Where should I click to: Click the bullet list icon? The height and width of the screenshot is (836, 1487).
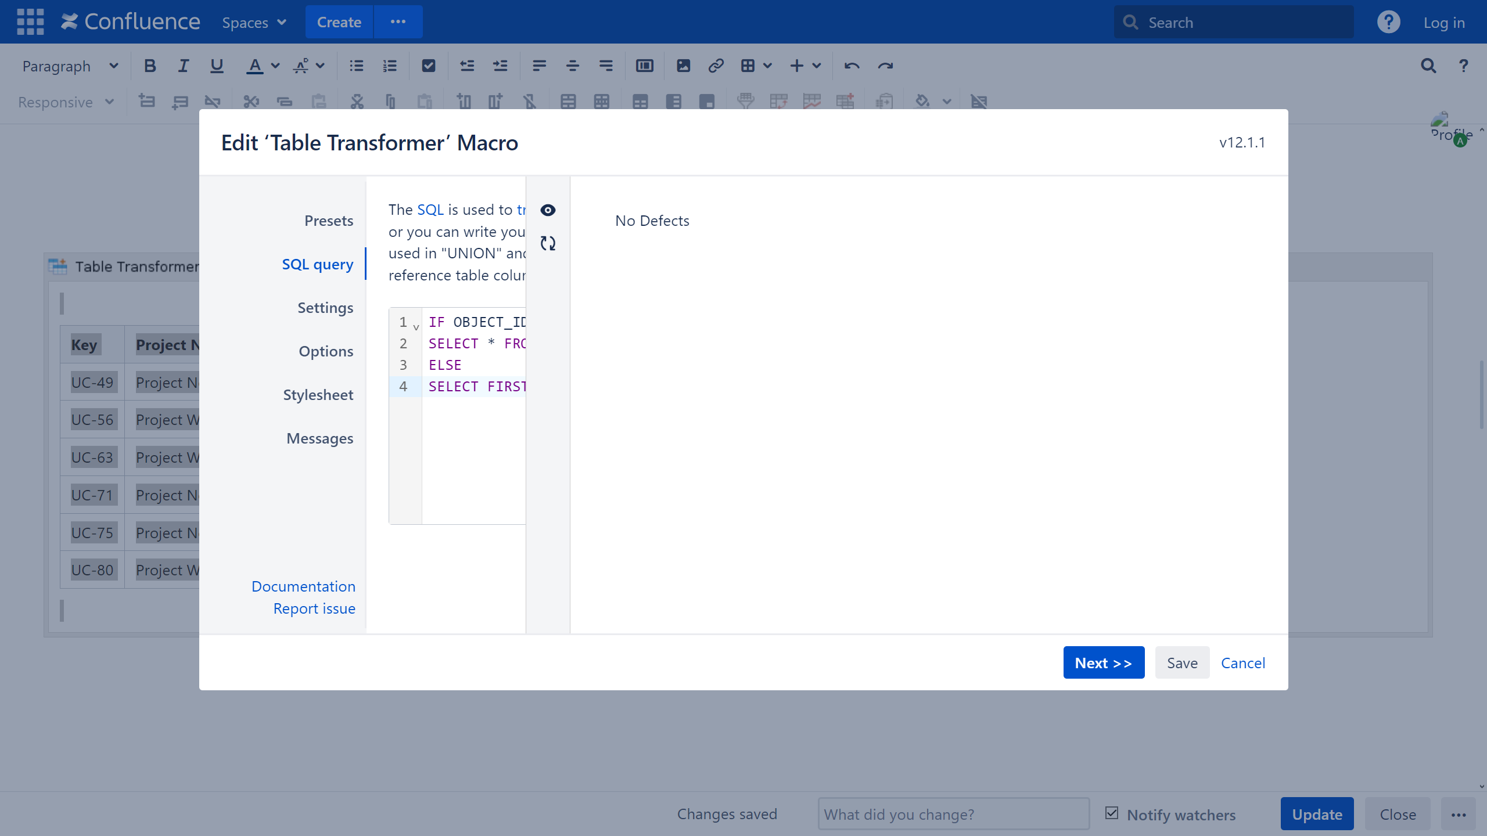pyautogui.click(x=356, y=66)
